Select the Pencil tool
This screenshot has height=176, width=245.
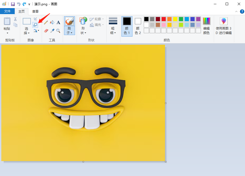(46, 22)
